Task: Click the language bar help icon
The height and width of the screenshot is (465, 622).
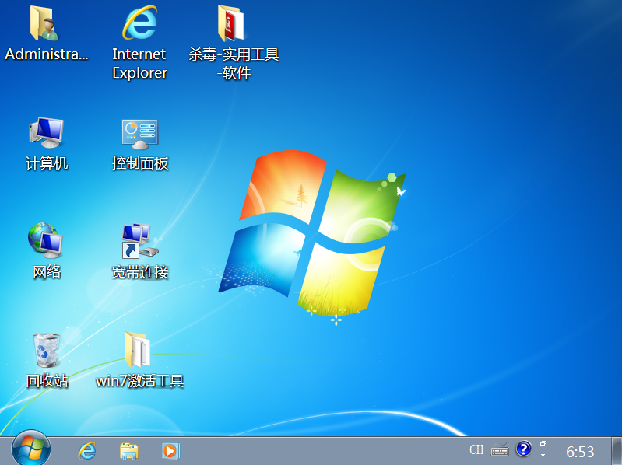Action: tap(524, 449)
